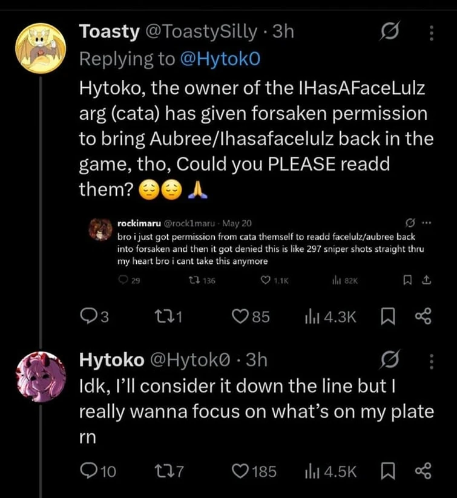This screenshot has width=457, height=498.
Task: Open Grok icon on Hytoko's reply
Action: pyautogui.click(x=386, y=361)
